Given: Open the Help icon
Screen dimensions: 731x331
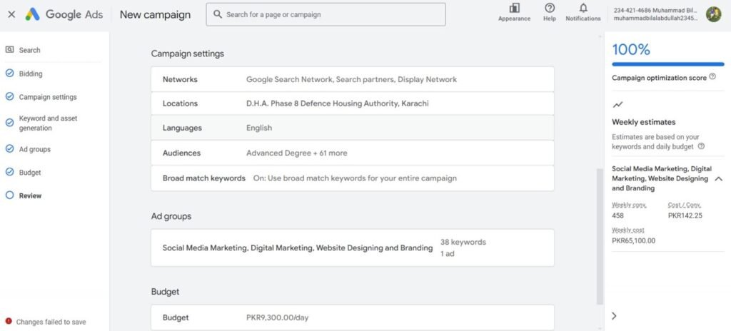Looking at the screenshot, I should point(550,8).
